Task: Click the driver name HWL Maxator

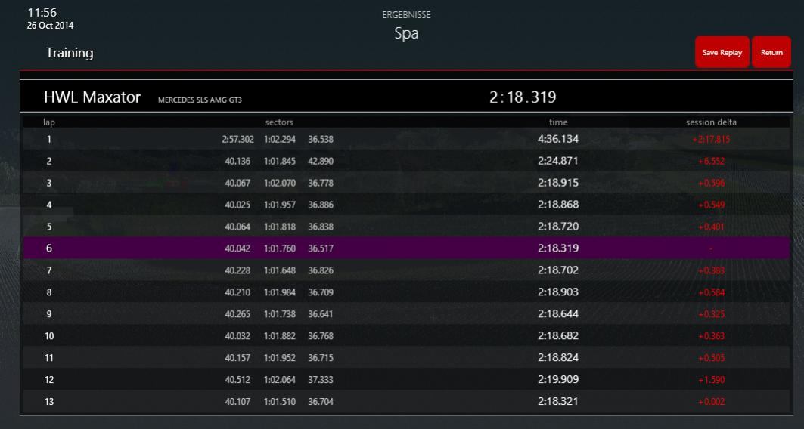Action: click(x=92, y=97)
